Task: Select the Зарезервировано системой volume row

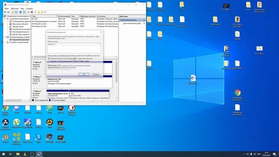Action: [75, 21]
